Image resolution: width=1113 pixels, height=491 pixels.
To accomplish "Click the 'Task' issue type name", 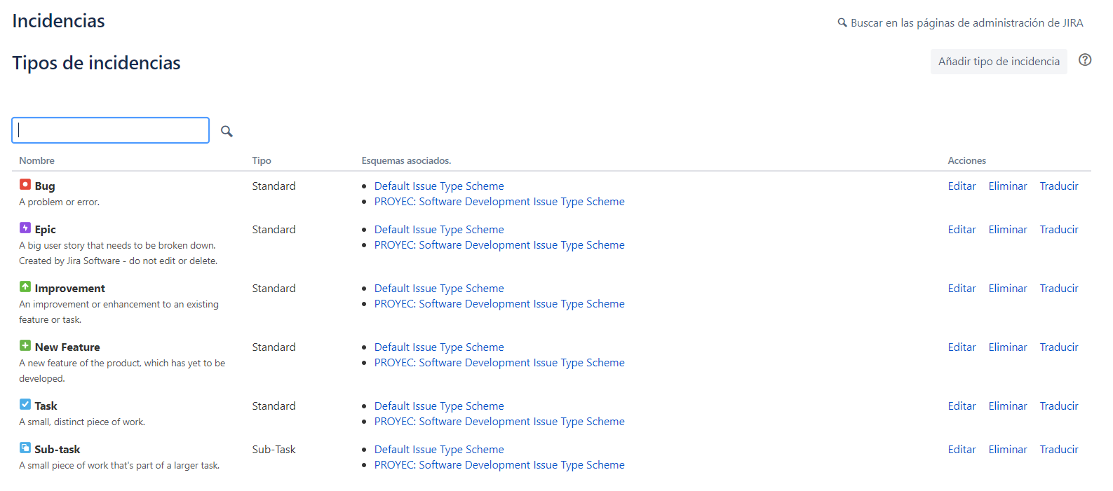I will (46, 406).
